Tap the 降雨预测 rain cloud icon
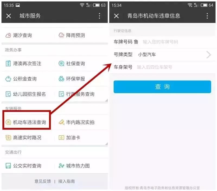The width and height of the screenshot is (217, 191). pyautogui.click(x=61, y=35)
